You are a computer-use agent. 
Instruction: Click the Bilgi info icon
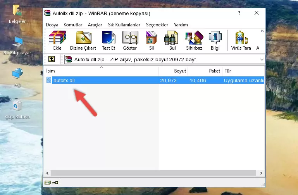pyautogui.click(x=215, y=38)
